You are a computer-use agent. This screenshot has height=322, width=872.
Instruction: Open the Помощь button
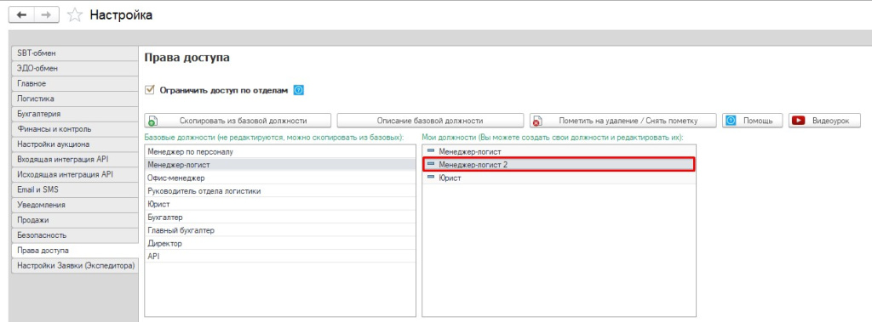click(753, 121)
